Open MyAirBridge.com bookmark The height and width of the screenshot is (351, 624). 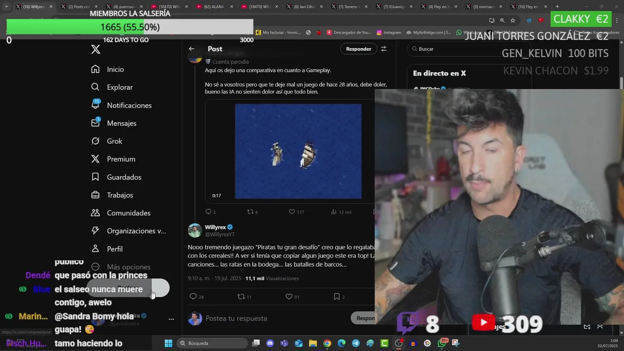429,33
